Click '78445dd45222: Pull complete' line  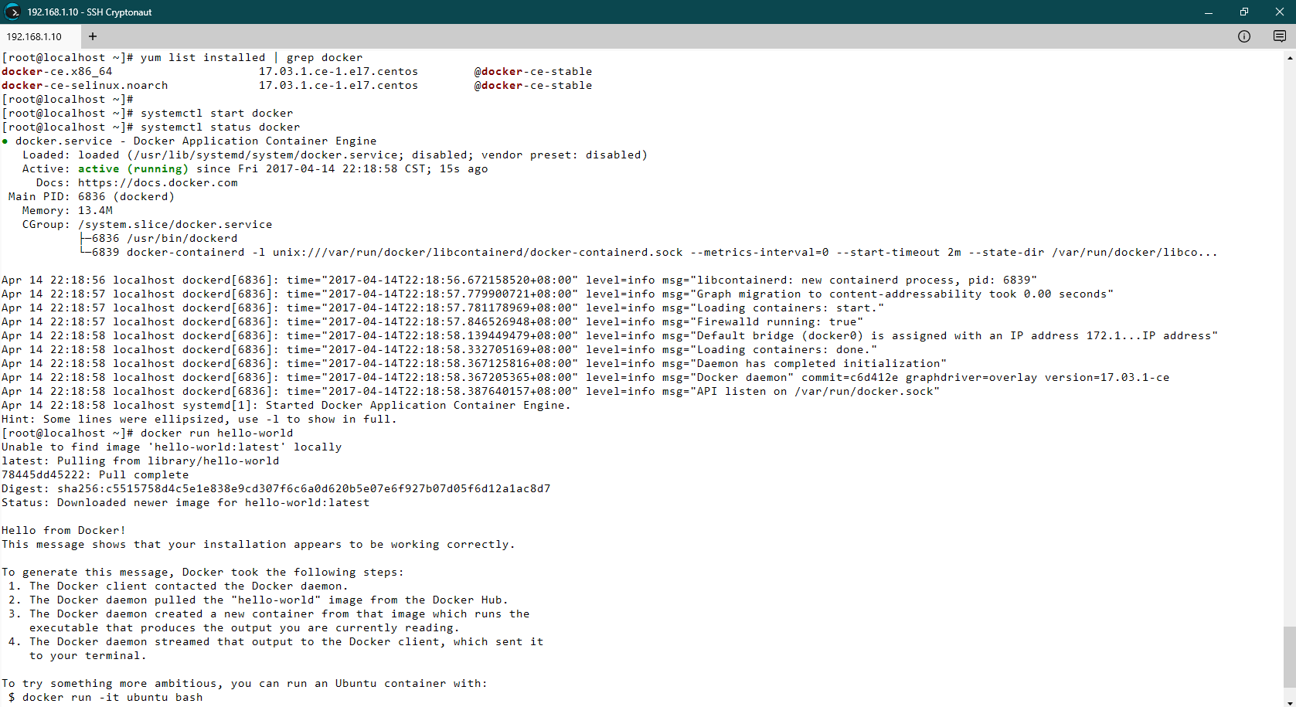[x=95, y=475]
